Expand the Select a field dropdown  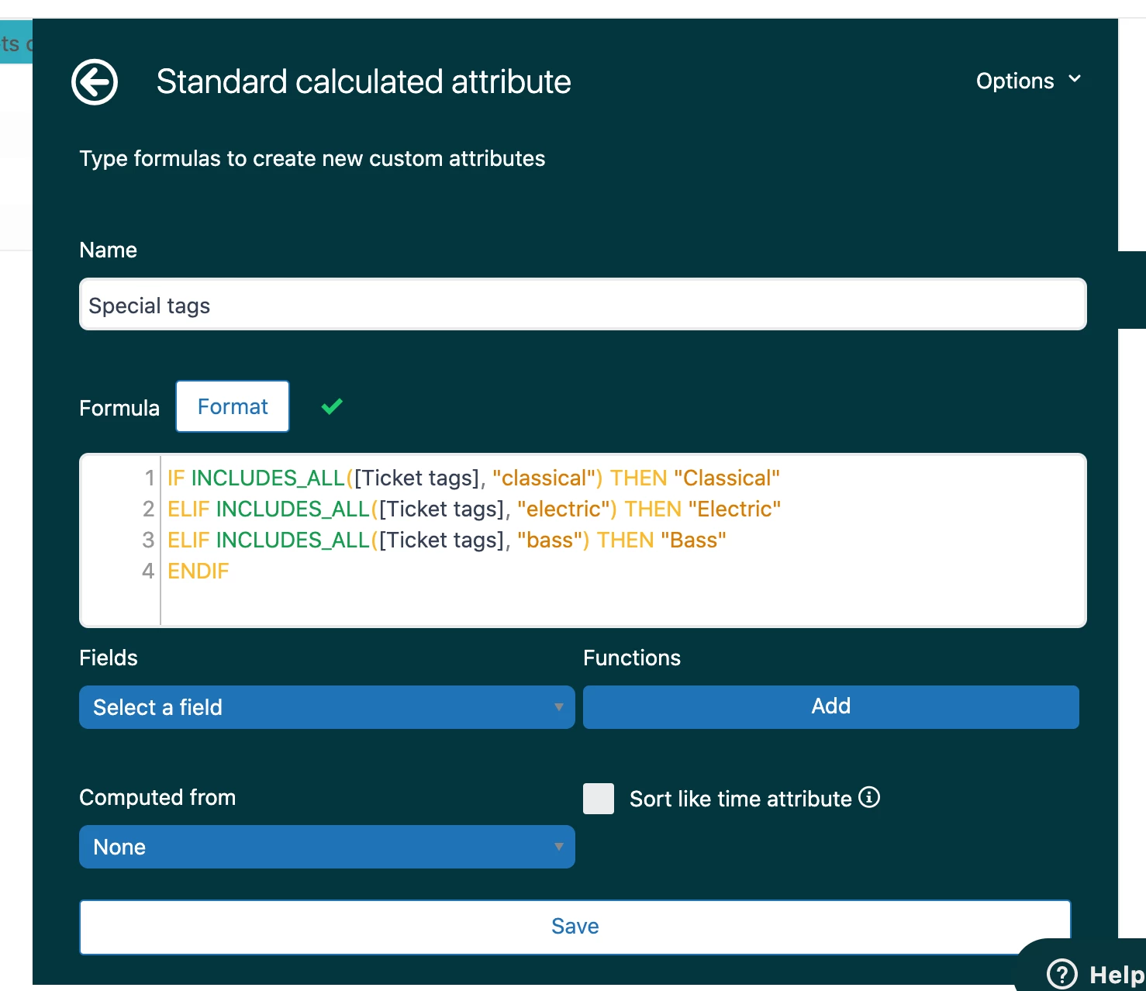(x=326, y=707)
